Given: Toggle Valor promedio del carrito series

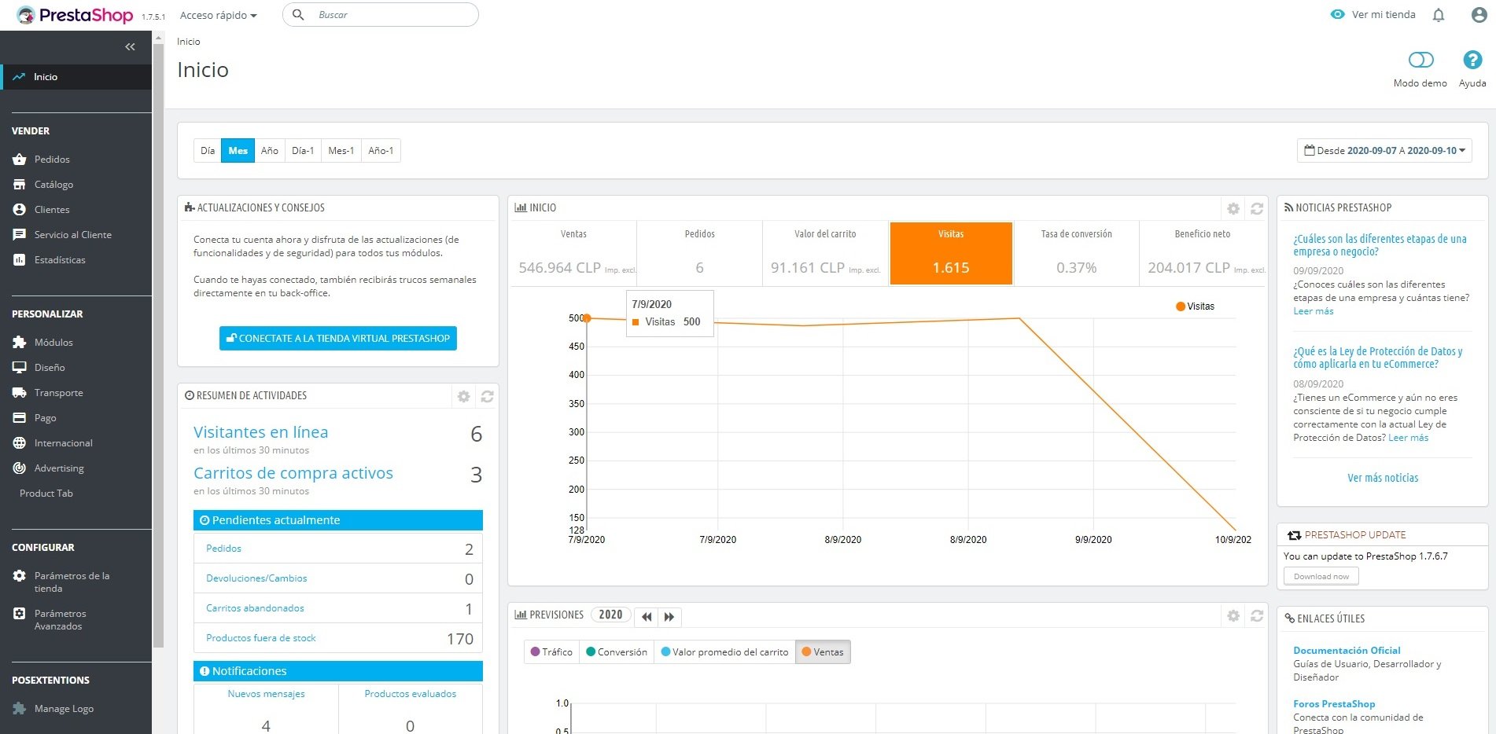Looking at the screenshot, I should [724, 652].
